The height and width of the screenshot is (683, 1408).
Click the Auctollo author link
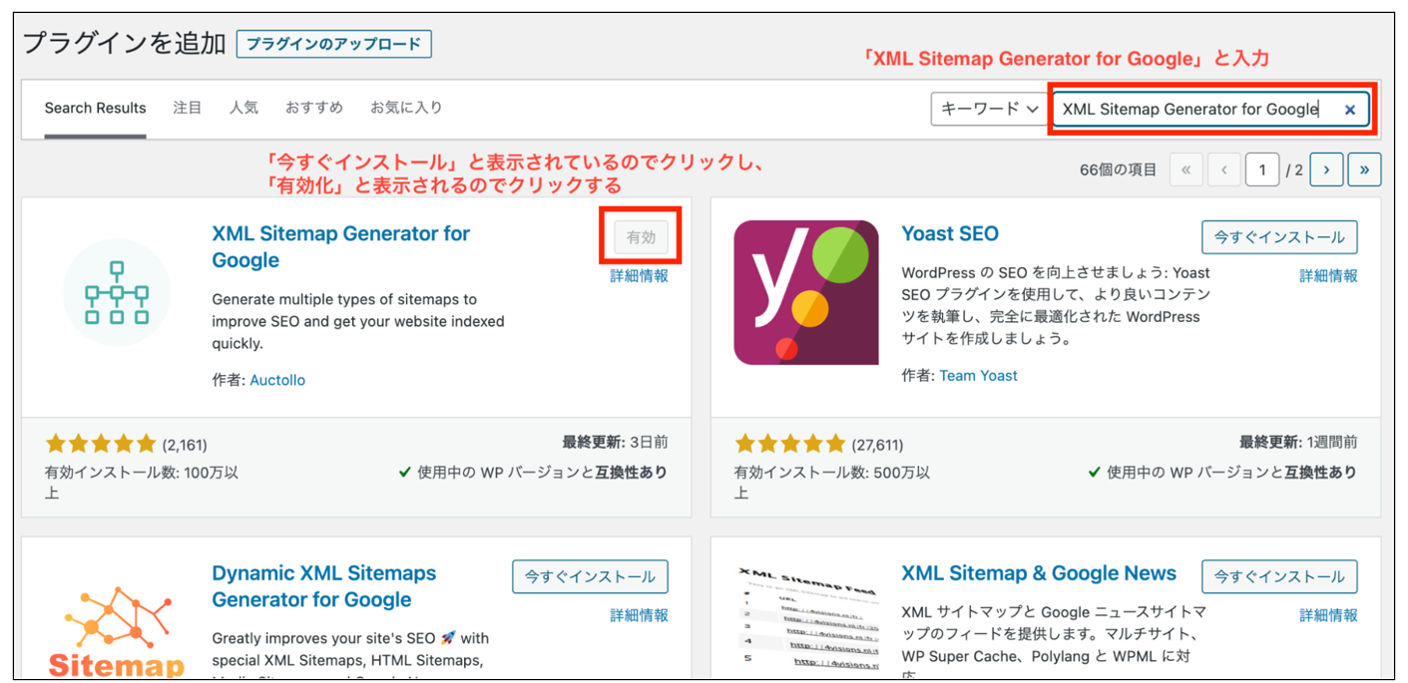(277, 380)
